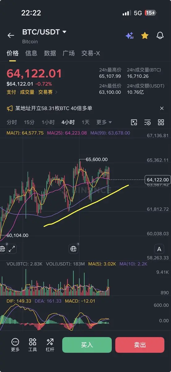Open the AI sparkle assistant icon
This screenshot has width=171, height=372.
129,35
